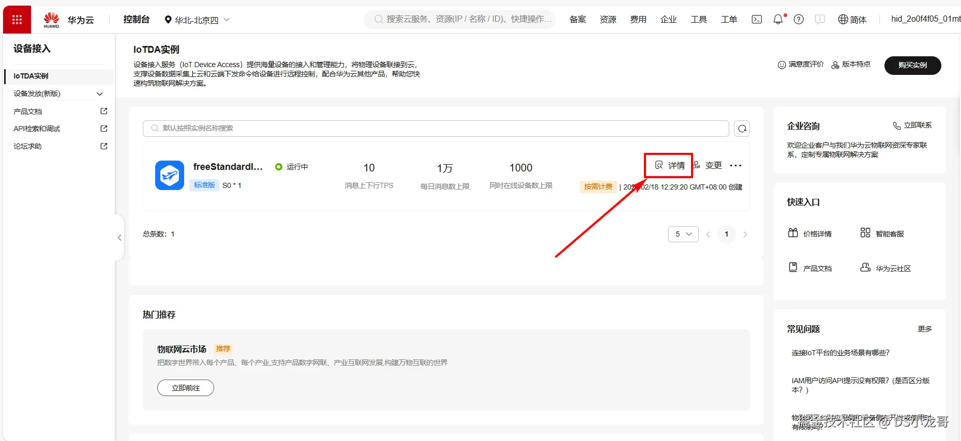Open 版本特点 link
961x441 pixels.
tap(851, 65)
